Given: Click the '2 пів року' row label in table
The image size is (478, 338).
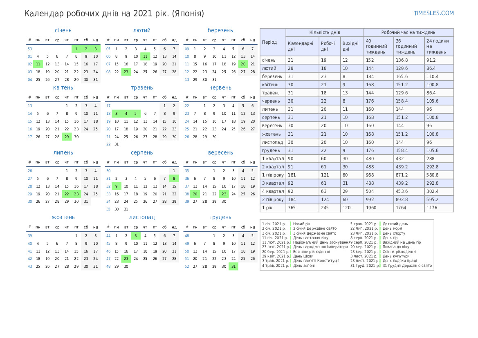Looking at the screenshot, I should (x=273, y=199).
